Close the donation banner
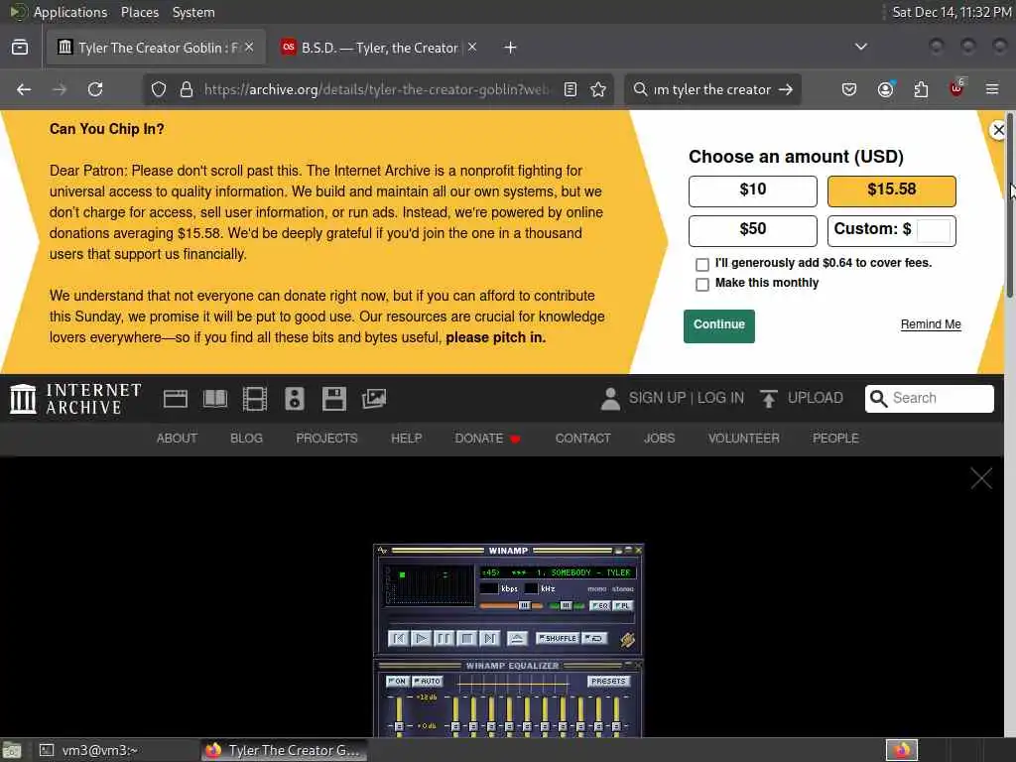 (998, 130)
